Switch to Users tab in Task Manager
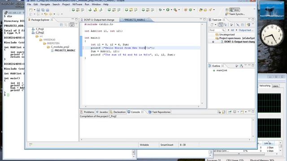The width and height of the screenshot is (287, 161). (275, 86)
